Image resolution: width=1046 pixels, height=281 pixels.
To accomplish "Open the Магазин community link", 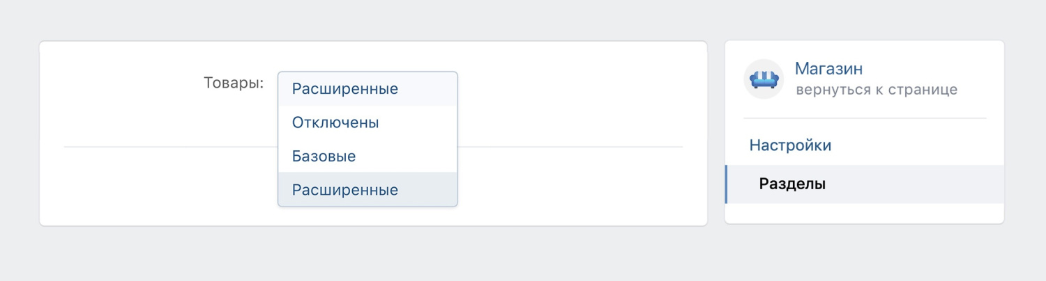I will pyautogui.click(x=828, y=69).
